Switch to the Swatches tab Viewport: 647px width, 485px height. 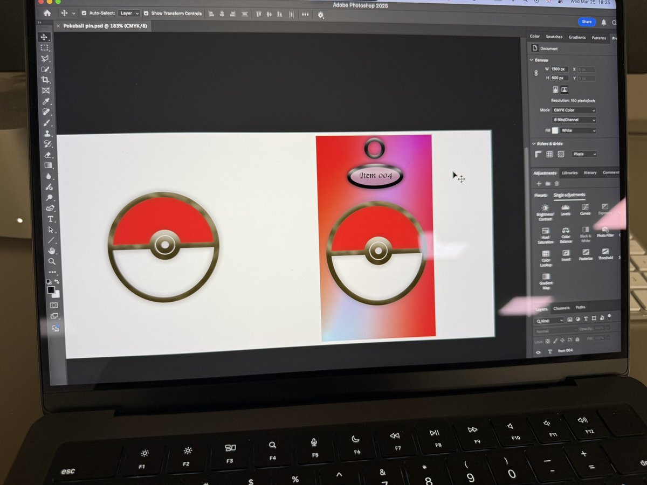click(x=554, y=37)
